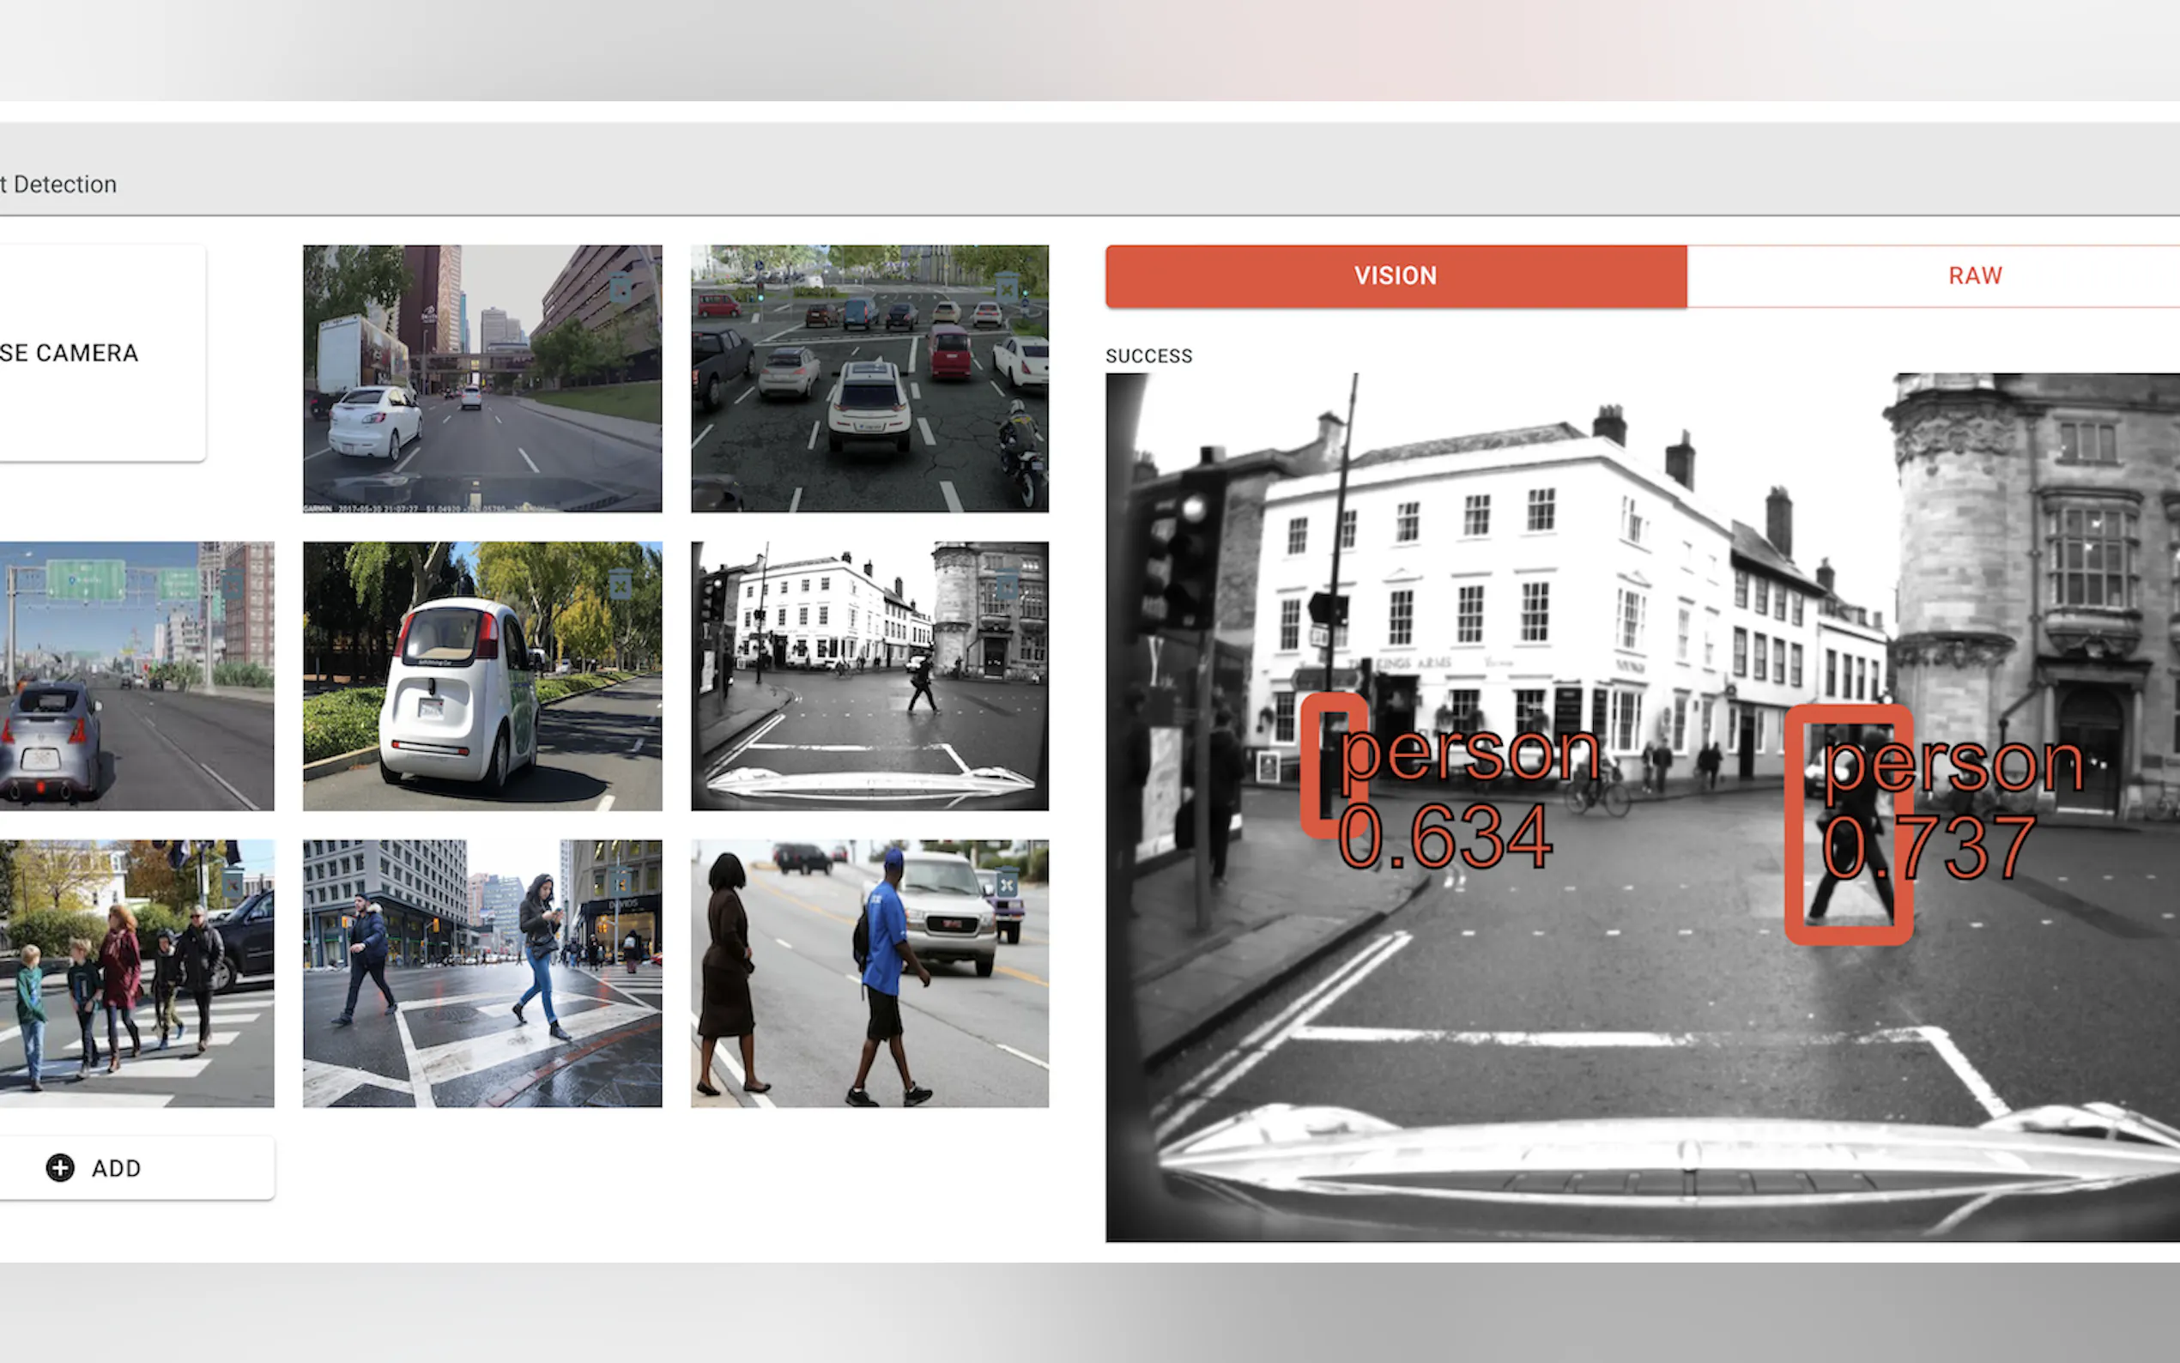
Task: Select the highway with green signs thumbnail
Action: 137,676
